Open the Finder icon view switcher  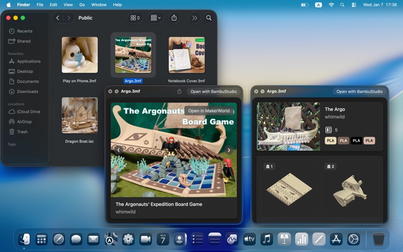click(x=135, y=18)
